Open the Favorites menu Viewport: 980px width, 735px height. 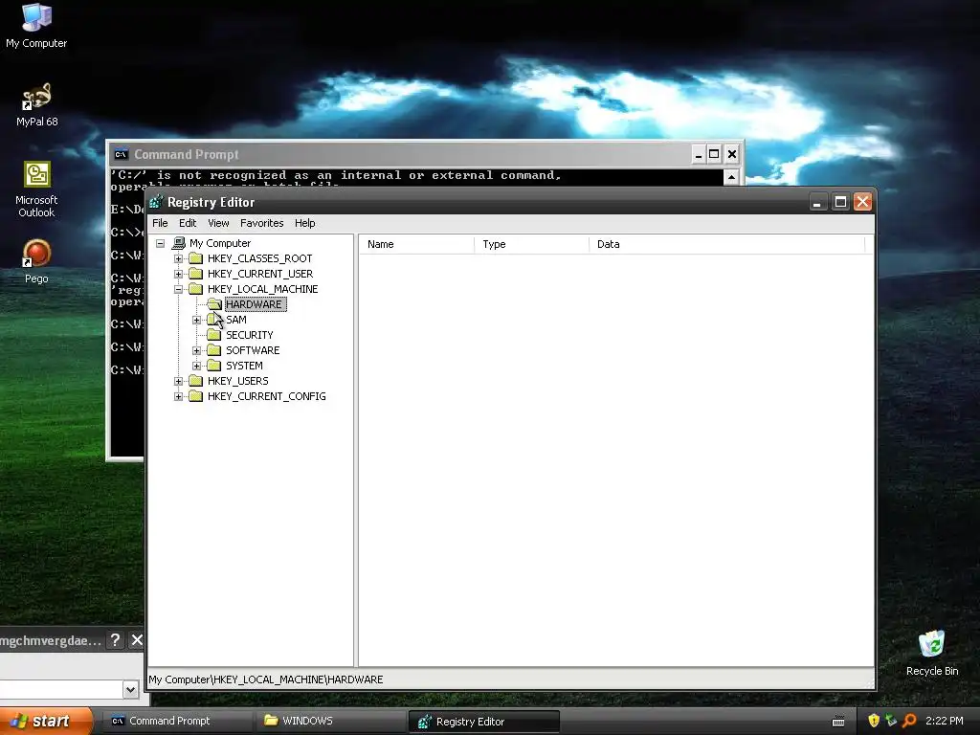point(262,223)
